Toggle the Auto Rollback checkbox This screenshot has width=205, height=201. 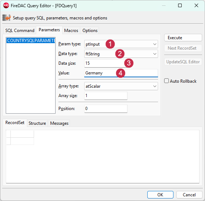(166, 81)
